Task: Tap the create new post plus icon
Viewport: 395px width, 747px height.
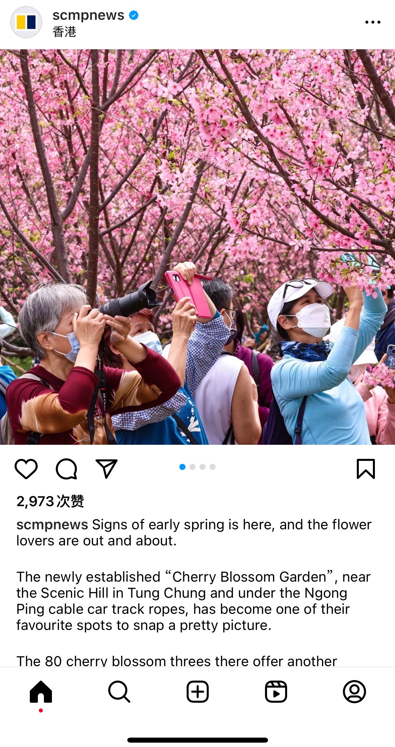Action: [x=197, y=691]
